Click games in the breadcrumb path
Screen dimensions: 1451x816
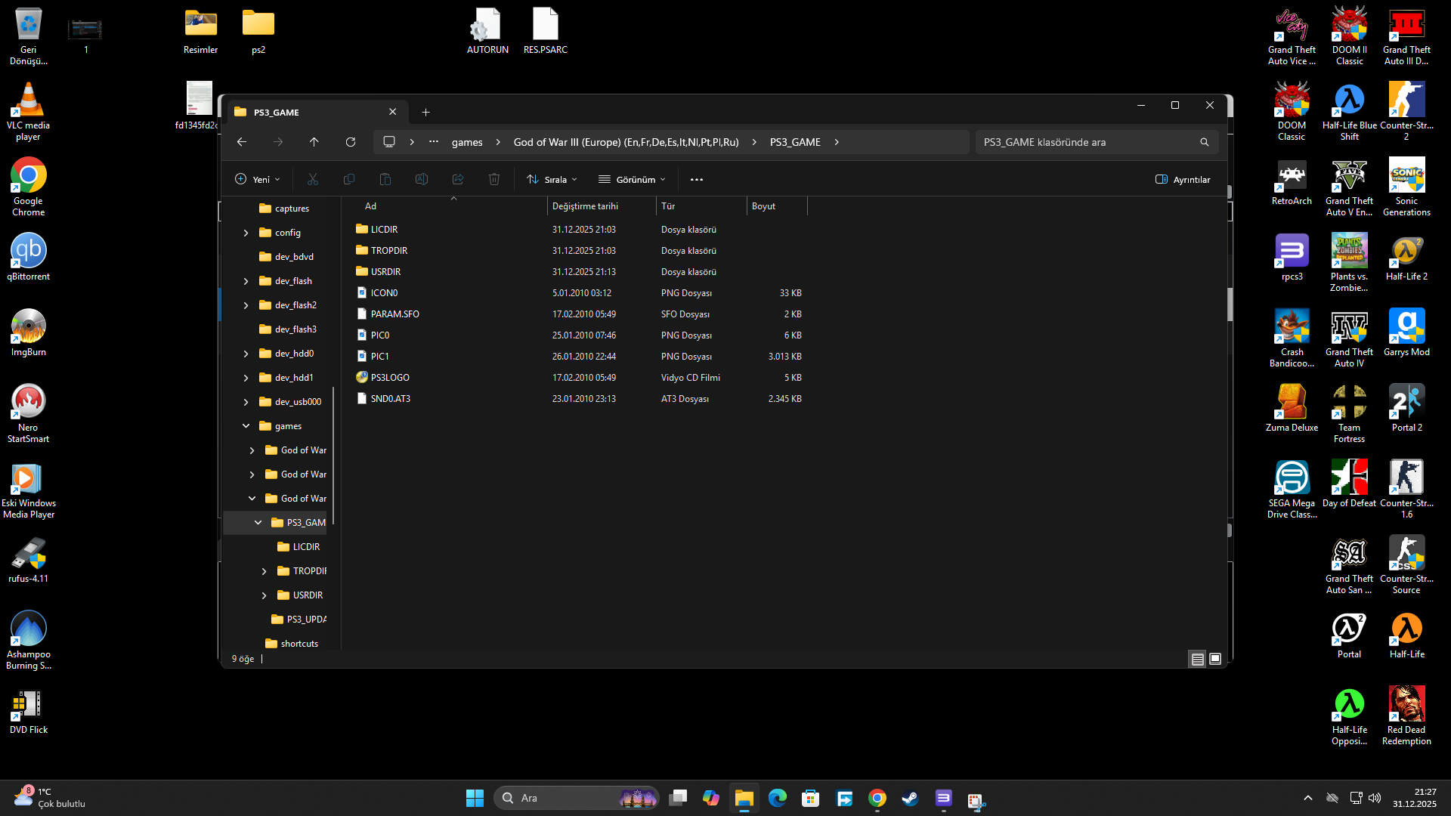click(x=466, y=142)
